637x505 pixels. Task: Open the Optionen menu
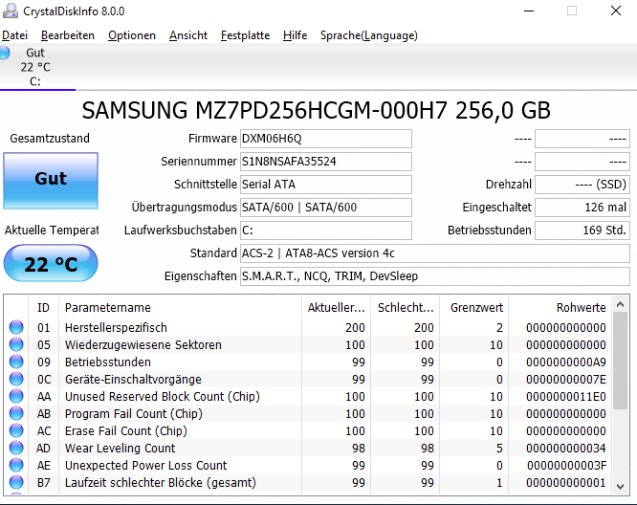point(132,35)
